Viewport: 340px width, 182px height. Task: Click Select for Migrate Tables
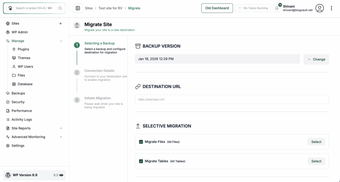pos(316,161)
